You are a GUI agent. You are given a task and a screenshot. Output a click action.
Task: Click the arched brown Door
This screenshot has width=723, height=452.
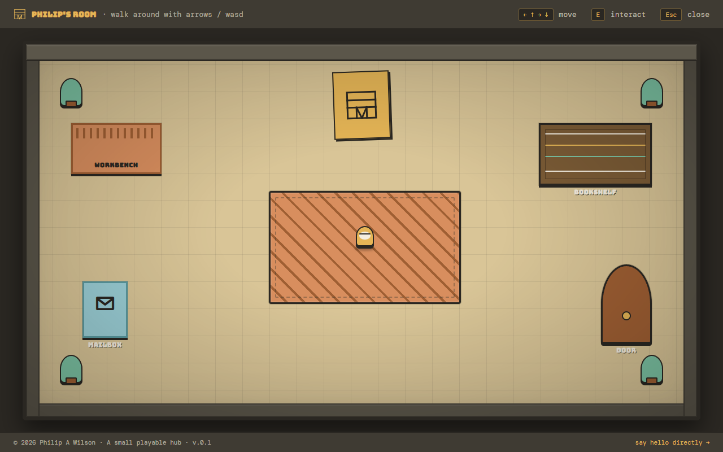pyautogui.click(x=626, y=305)
